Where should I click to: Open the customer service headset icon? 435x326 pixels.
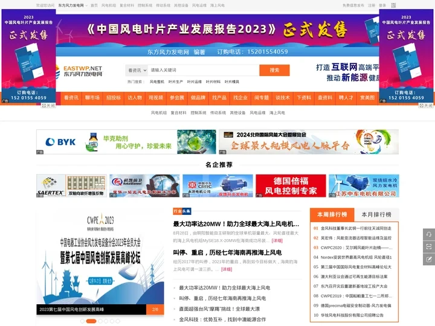(428, 234)
